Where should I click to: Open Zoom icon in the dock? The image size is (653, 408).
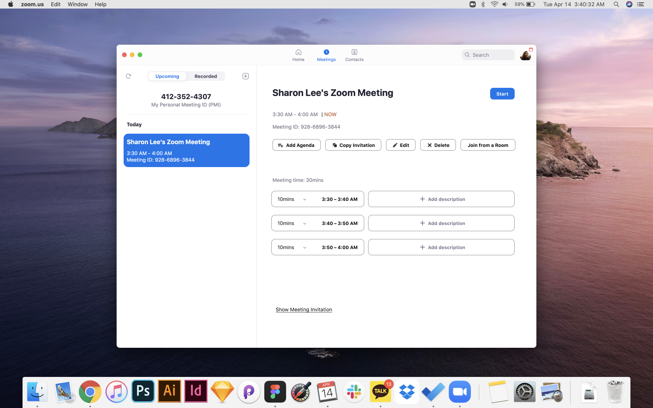tap(460, 392)
